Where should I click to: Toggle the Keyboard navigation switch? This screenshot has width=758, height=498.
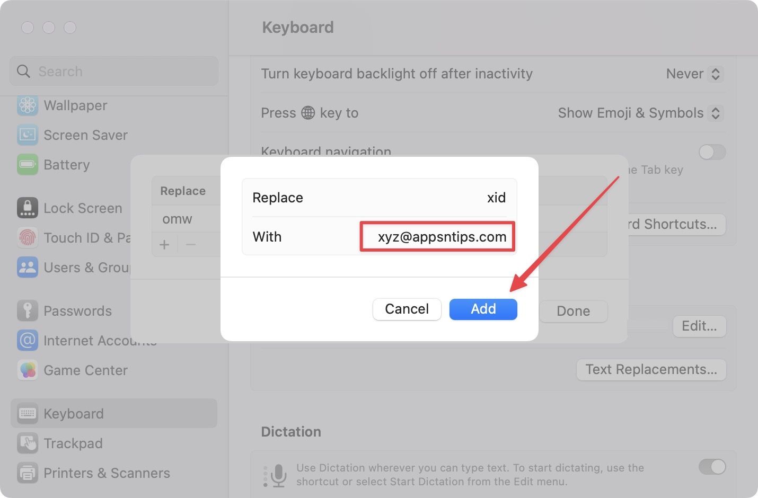click(x=712, y=153)
